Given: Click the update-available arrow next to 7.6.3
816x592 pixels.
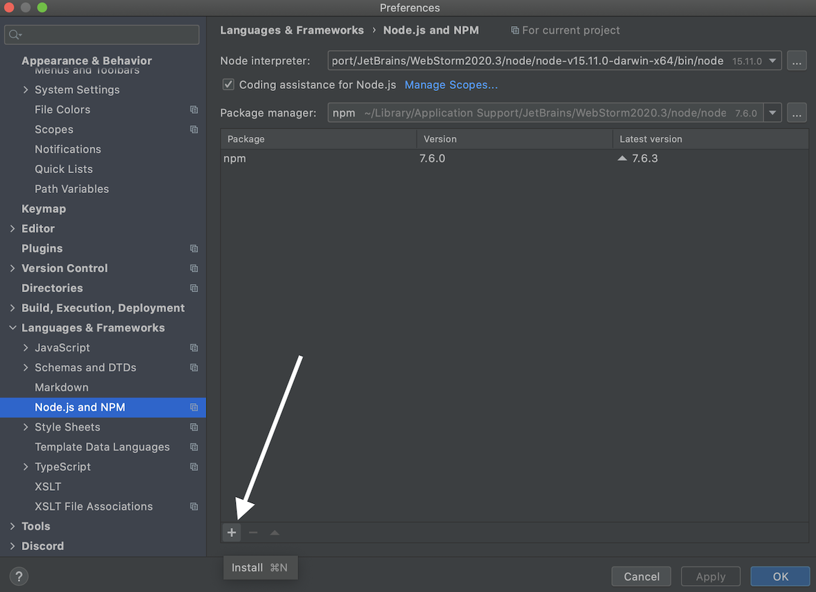Looking at the screenshot, I should 622,158.
